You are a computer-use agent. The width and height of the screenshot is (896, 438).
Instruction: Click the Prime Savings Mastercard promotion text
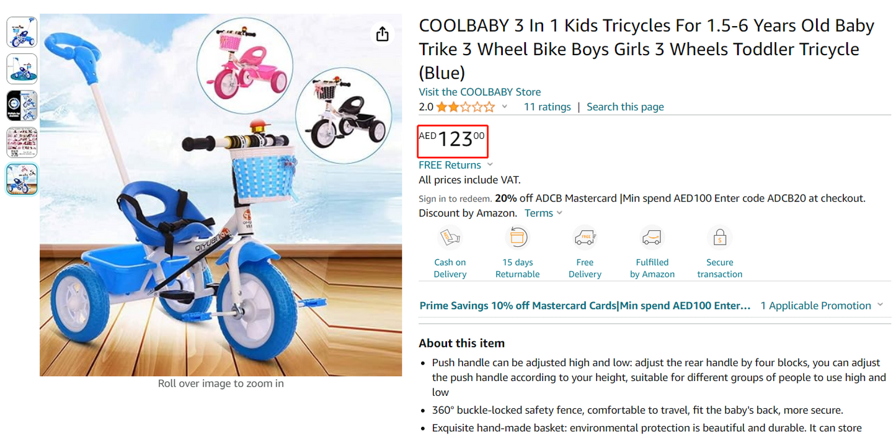pos(585,305)
